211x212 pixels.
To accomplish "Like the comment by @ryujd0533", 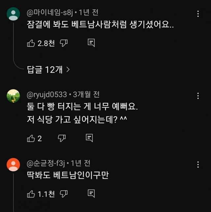I will pyautogui.click(x=31, y=138).
